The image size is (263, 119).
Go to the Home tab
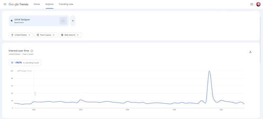(x=37, y=4)
